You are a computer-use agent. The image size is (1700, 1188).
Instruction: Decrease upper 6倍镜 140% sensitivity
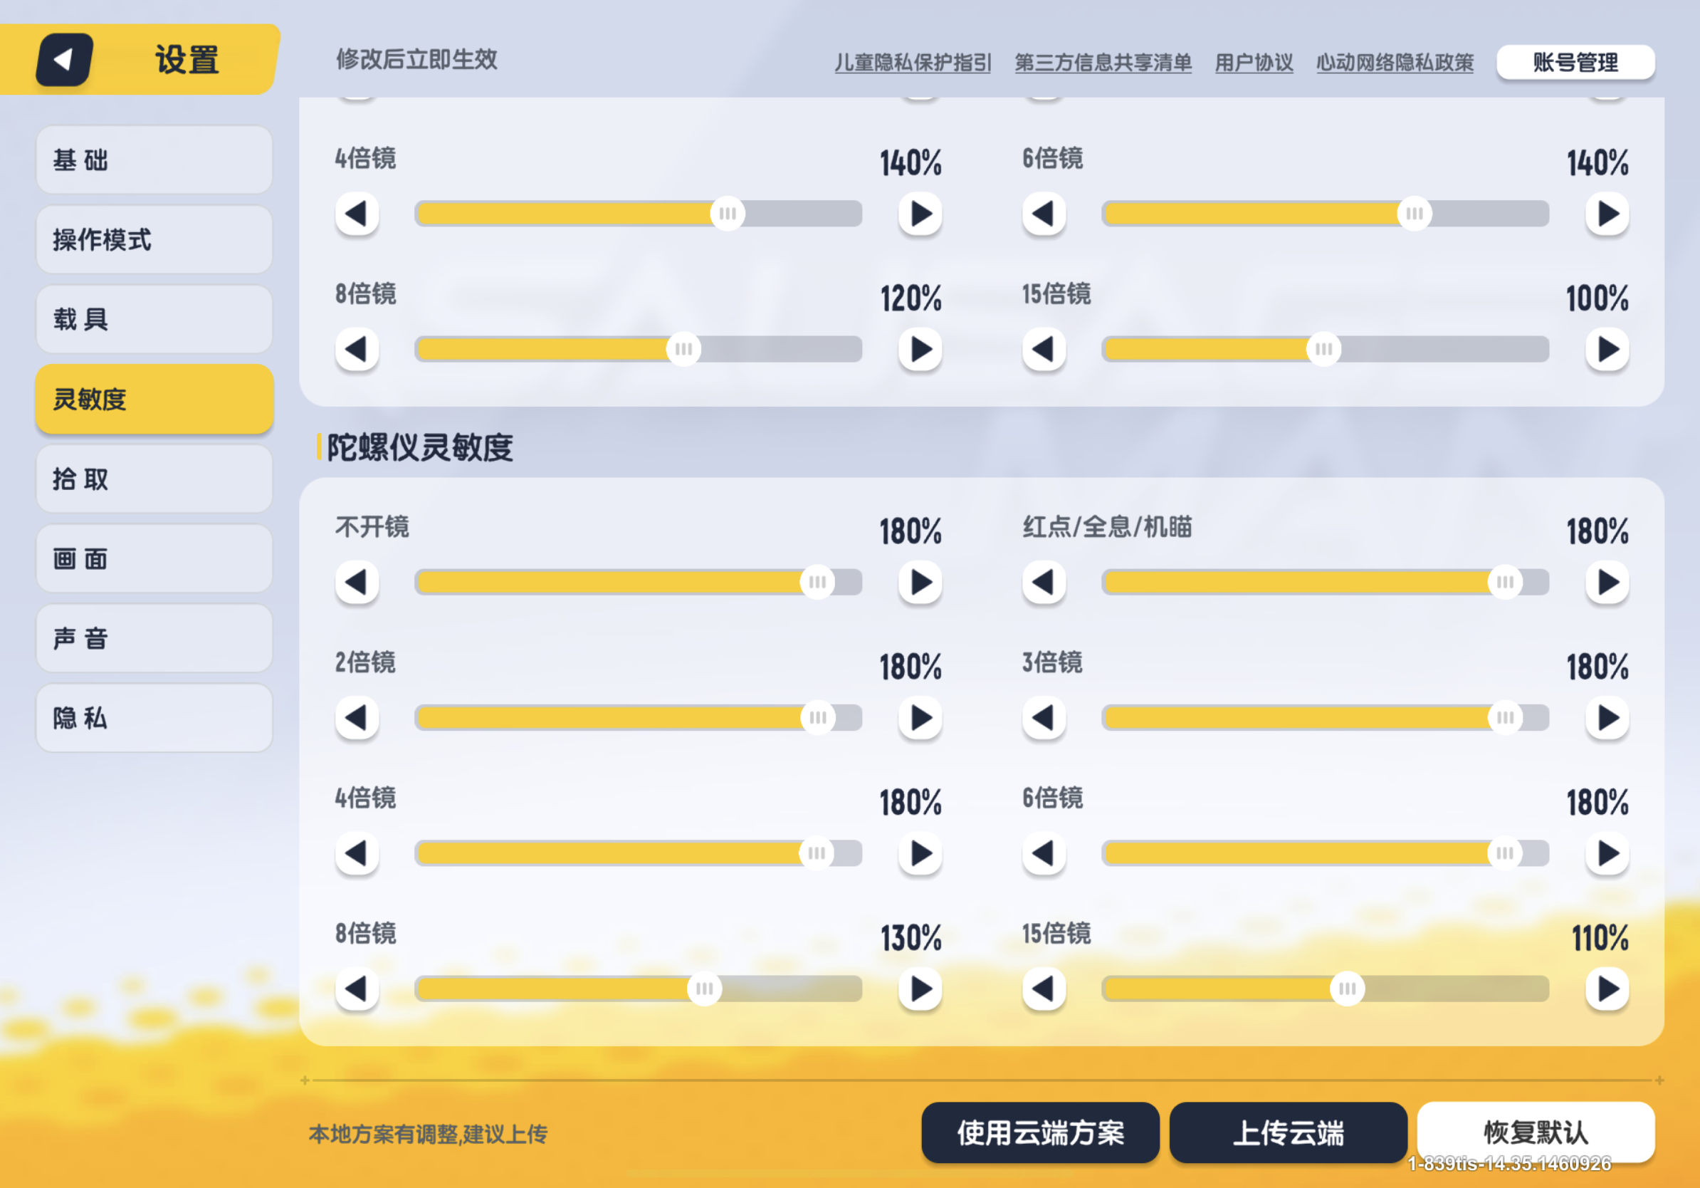click(1044, 214)
